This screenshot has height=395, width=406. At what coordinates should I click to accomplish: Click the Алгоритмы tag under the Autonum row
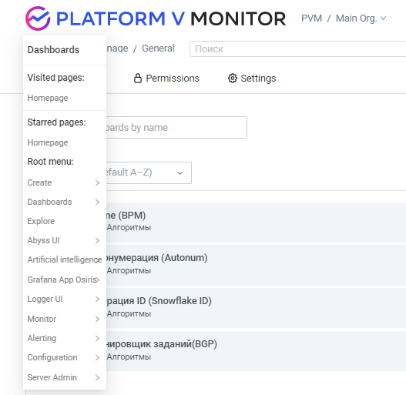click(129, 270)
